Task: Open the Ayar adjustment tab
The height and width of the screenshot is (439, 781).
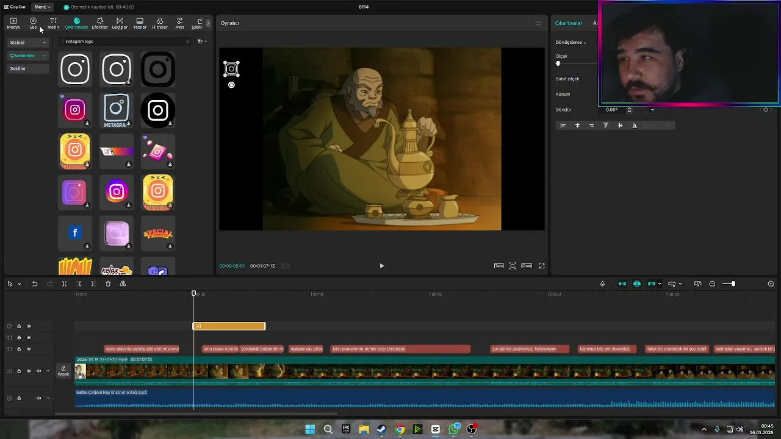Action: click(179, 23)
